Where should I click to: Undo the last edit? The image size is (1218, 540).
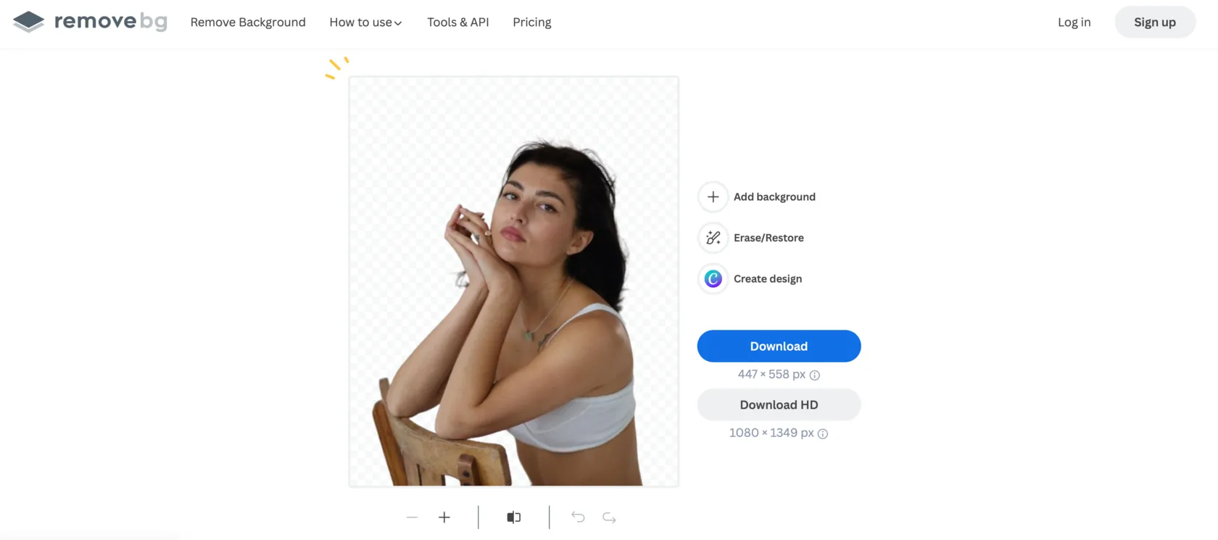[578, 517]
